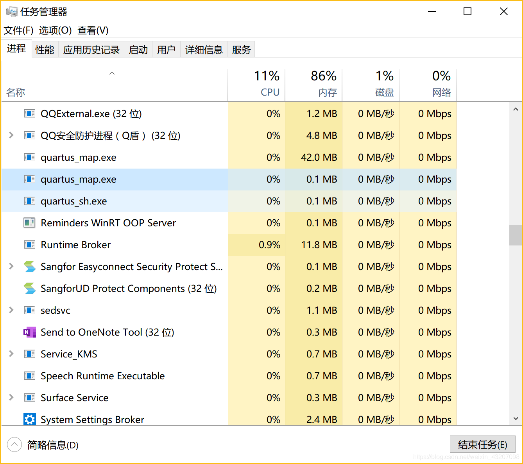Select the quartus_sh.exe process name
This screenshot has width=523, height=464.
tap(74, 201)
